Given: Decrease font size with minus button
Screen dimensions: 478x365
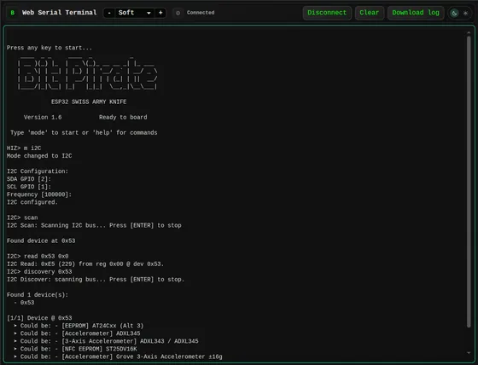Looking at the screenshot, I should coord(109,13).
